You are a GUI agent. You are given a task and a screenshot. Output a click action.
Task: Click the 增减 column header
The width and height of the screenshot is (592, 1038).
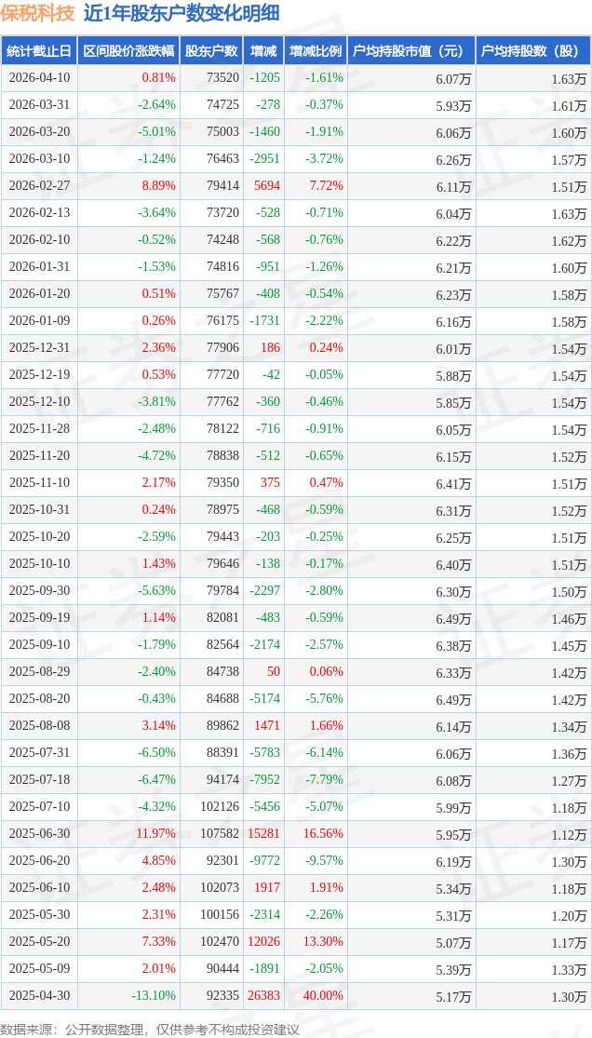pos(263,51)
